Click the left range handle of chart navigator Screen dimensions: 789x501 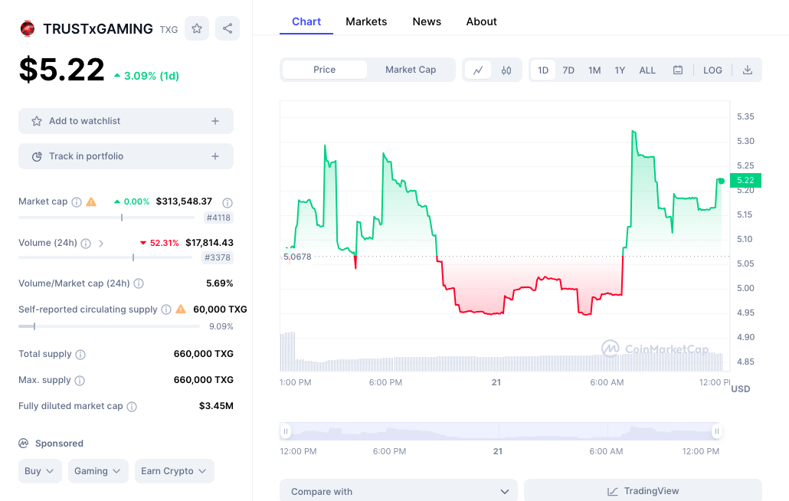coord(285,431)
